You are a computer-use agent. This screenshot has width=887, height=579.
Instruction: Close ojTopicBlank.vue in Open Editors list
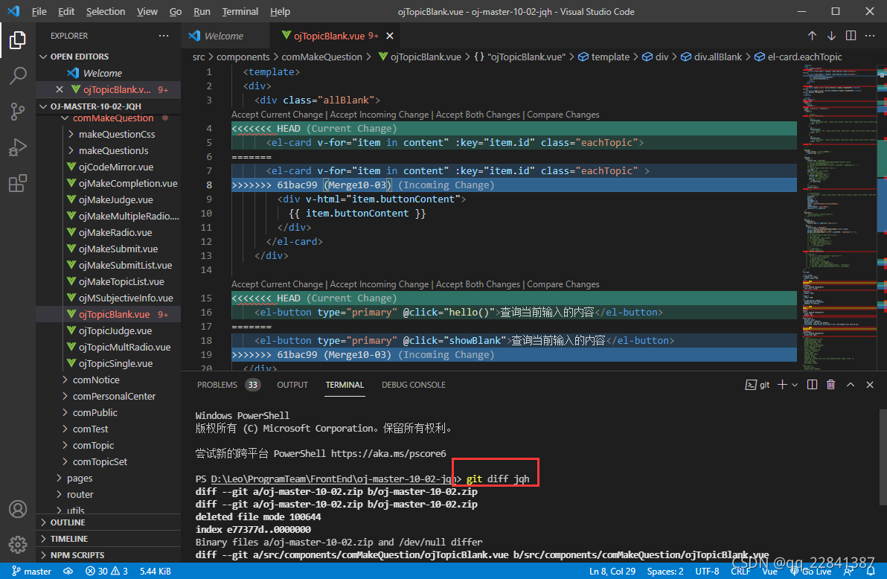(60, 89)
